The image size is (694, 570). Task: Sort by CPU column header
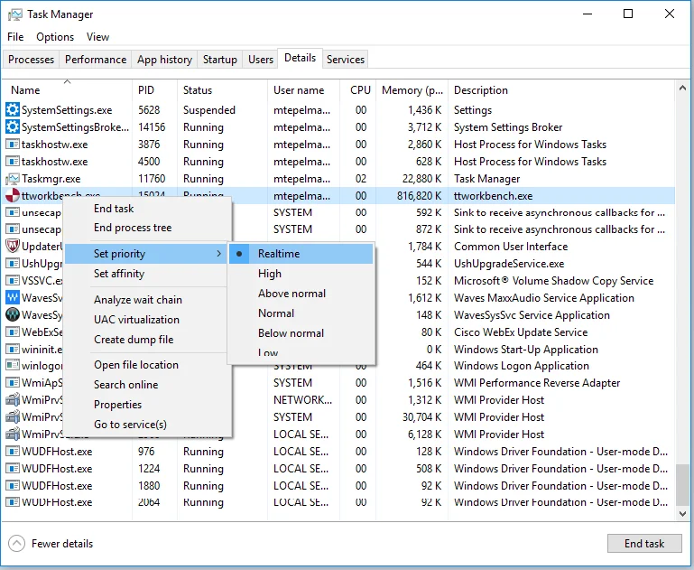coord(360,90)
